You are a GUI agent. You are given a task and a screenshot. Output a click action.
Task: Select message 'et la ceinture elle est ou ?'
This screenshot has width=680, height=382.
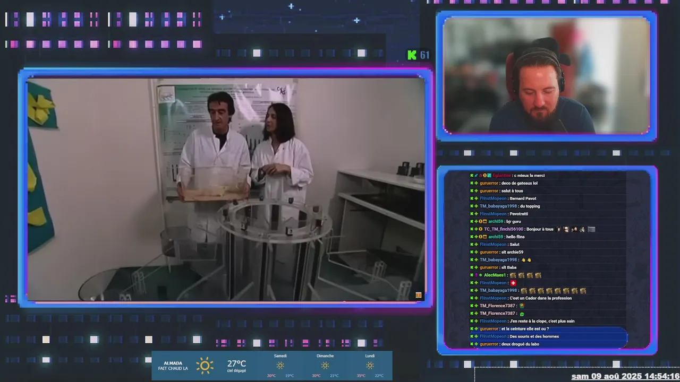pyautogui.click(x=525, y=329)
